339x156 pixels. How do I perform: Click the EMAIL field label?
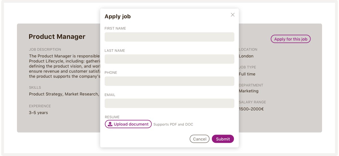point(110,95)
